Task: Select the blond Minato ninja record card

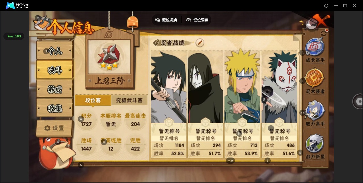Action: point(242,104)
